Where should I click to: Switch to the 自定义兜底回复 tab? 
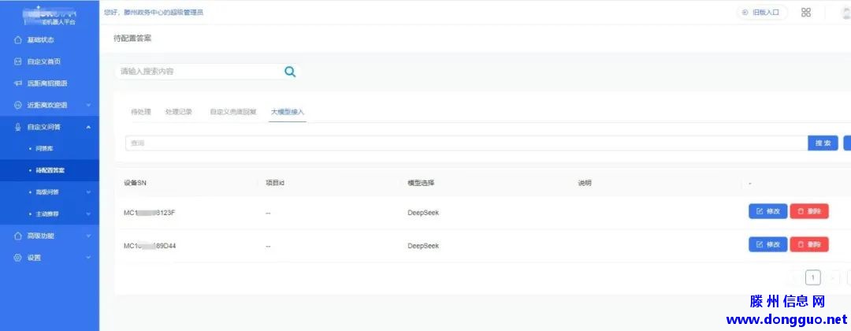pos(232,112)
